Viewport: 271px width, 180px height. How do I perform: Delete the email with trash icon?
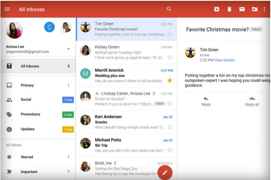click(x=229, y=9)
